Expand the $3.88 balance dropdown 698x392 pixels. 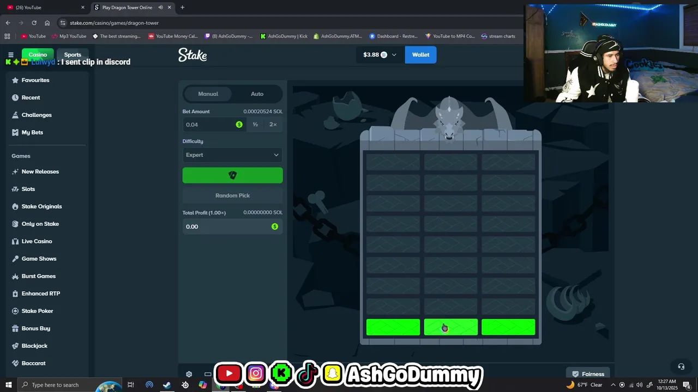pyautogui.click(x=380, y=54)
